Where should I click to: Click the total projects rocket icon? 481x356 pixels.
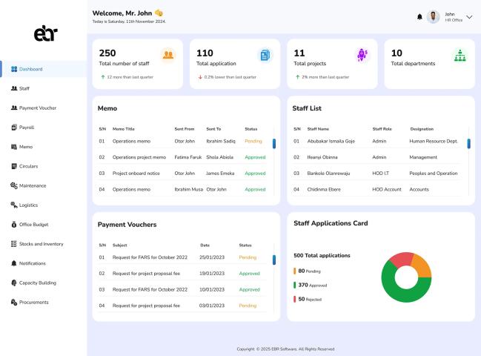pyautogui.click(x=362, y=55)
